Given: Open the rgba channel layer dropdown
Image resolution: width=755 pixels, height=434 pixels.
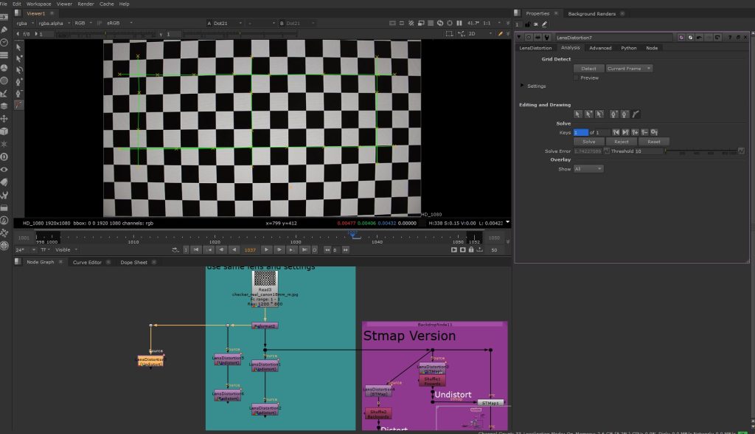Looking at the screenshot, I should [x=26, y=23].
